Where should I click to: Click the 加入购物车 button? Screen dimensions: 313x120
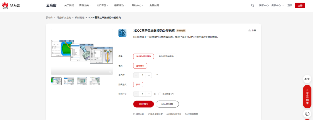click(167, 104)
